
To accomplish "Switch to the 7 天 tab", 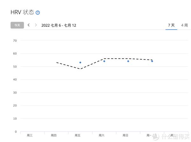I will click(x=171, y=25).
